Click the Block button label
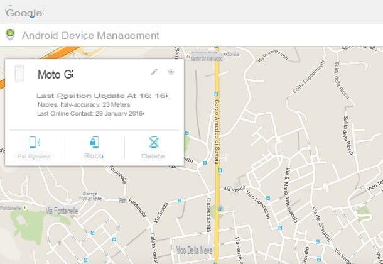This screenshot has height=264, width=383. tap(94, 156)
